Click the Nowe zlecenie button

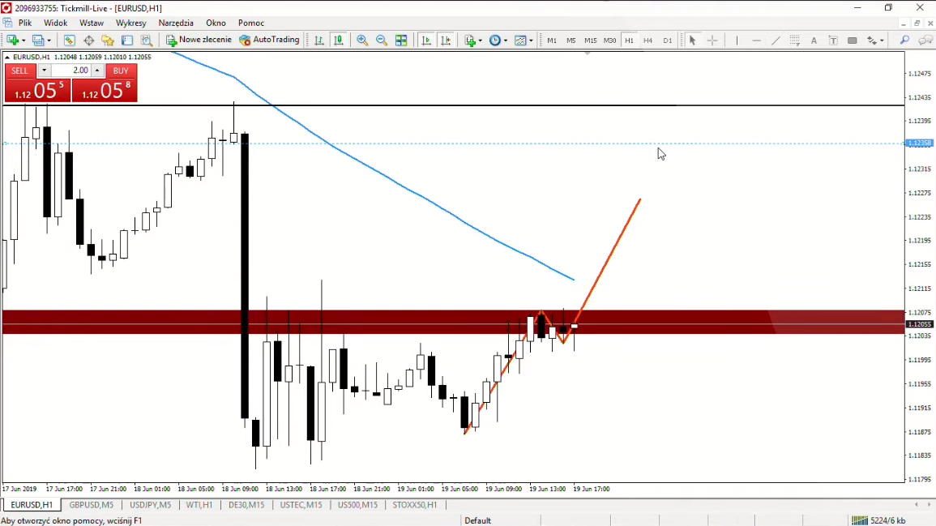click(199, 40)
